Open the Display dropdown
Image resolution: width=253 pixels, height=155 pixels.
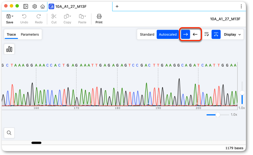(232, 34)
